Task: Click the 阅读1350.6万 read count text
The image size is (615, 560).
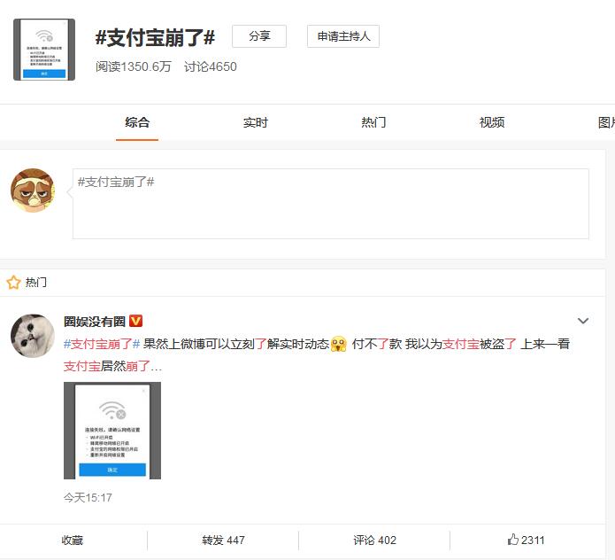Action: coord(134,66)
